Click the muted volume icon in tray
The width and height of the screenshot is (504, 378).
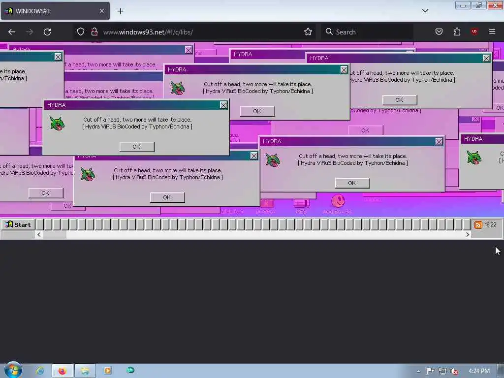click(x=454, y=371)
